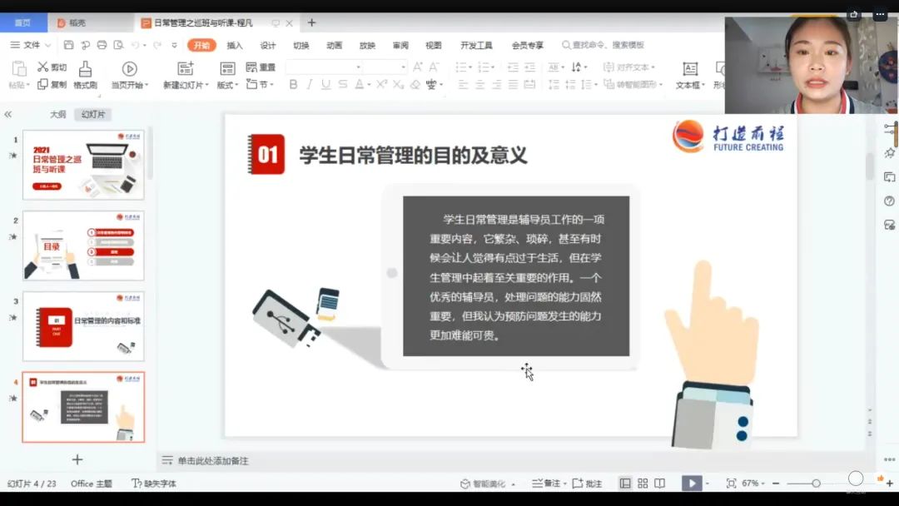Click the Member Exclusive (会员专享) tab
Screen dimensions: 899x506
pos(528,45)
